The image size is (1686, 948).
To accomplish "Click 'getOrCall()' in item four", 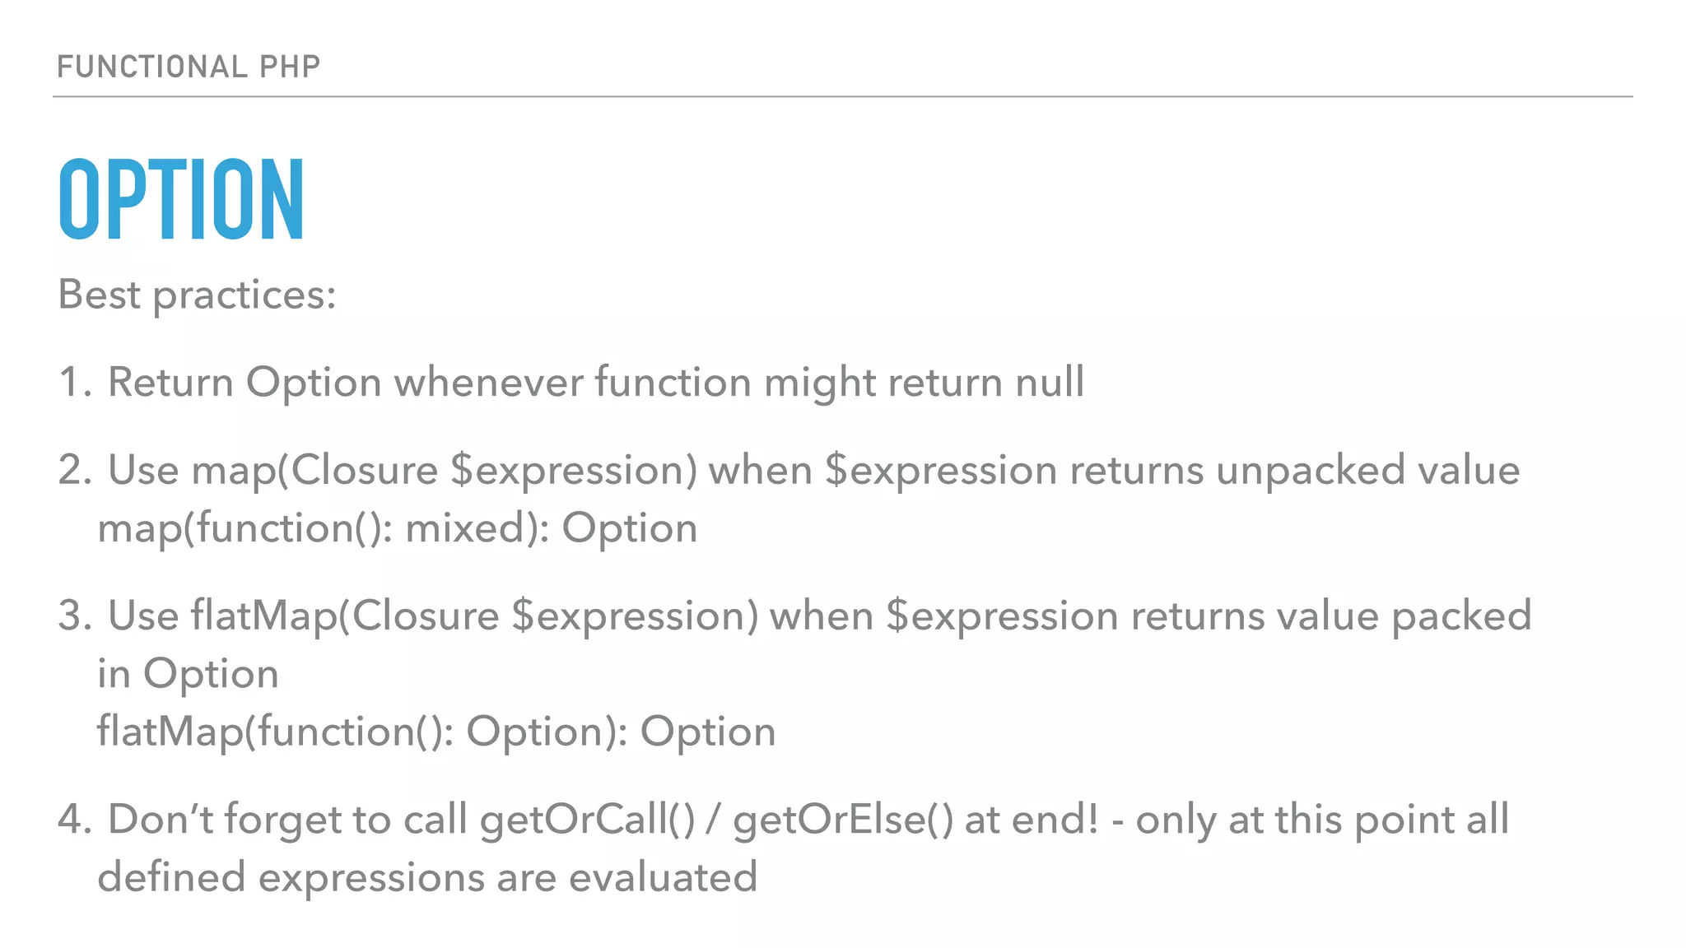I will tap(588, 820).
